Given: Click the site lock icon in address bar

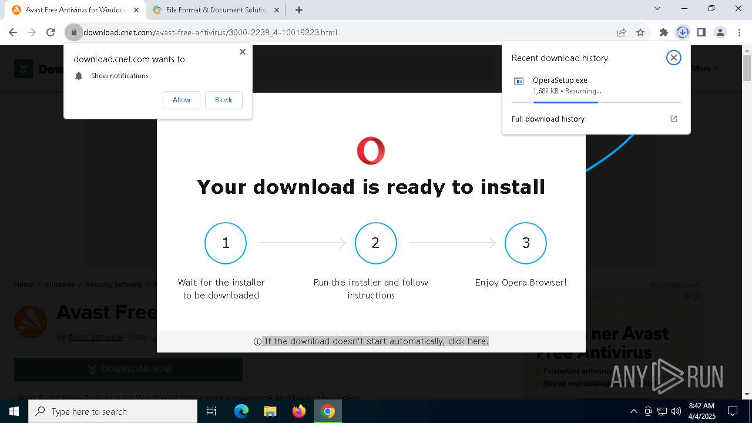Looking at the screenshot, I should tap(74, 32).
